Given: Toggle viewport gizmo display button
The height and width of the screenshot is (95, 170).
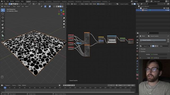Looking at the screenshot, I should (x=45, y=7).
